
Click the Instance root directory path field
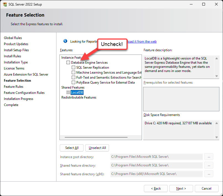pyautogui.click(x=157, y=157)
